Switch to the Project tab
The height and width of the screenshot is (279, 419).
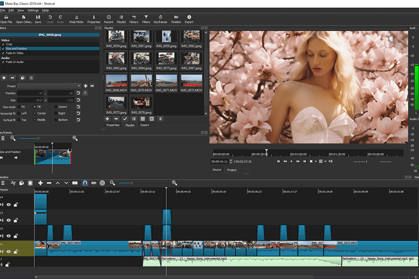232,170
